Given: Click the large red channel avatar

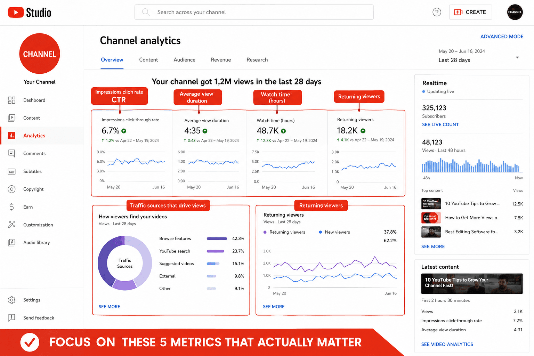Looking at the screenshot, I should pos(40,54).
